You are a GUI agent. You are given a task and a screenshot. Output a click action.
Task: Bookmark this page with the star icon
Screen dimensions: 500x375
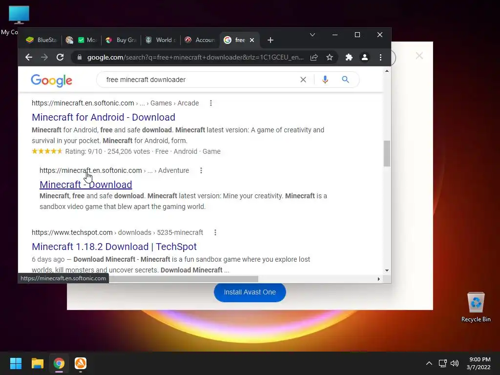330,58
